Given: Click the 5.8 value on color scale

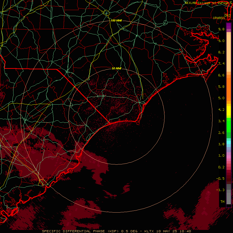Looking at the screenshot, I should click(221, 87).
